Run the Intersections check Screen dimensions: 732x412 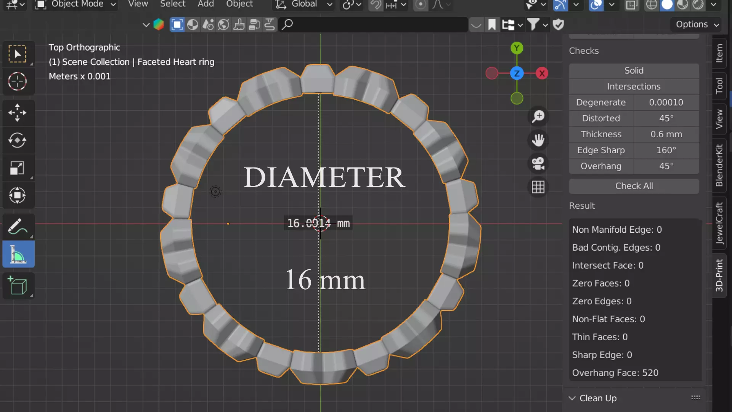point(634,87)
